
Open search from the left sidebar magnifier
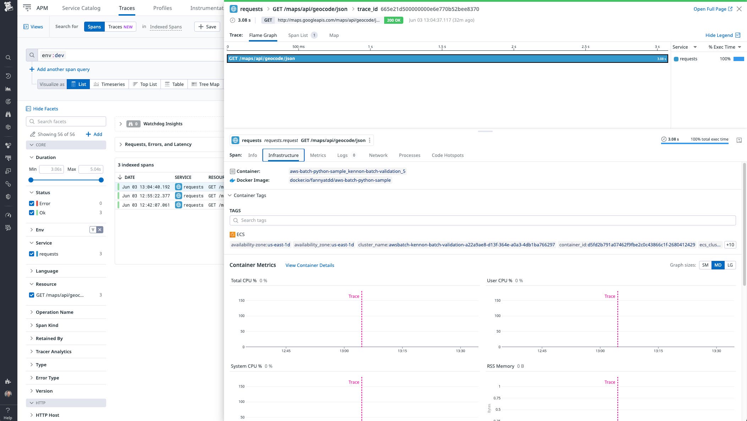point(8,57)
